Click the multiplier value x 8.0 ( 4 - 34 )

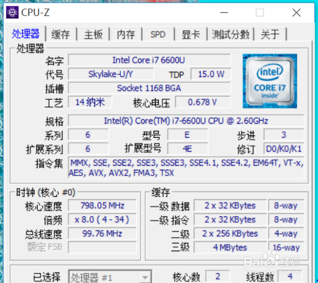(102, 220)
